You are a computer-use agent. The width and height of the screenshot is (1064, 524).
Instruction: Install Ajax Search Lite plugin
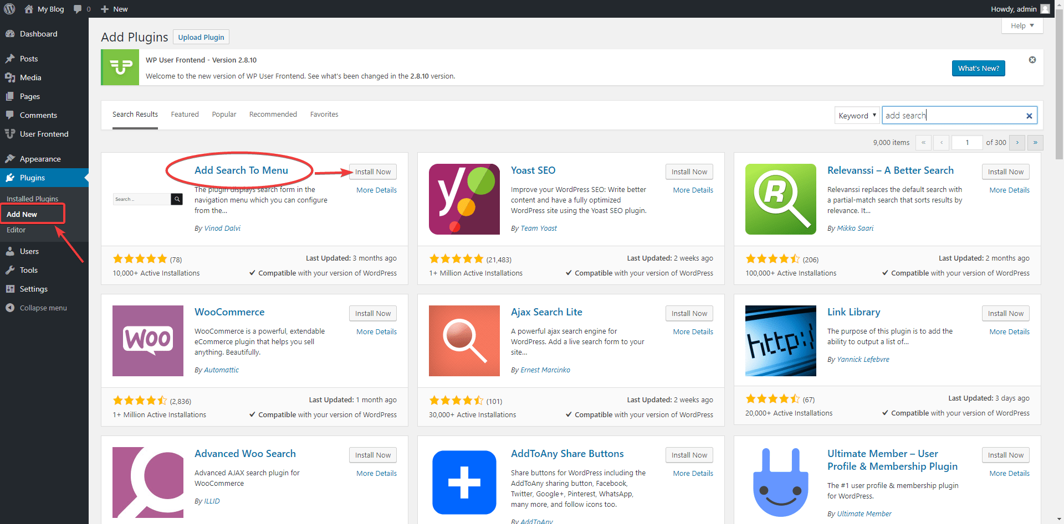pyautogui.click(x=689, y=313)
